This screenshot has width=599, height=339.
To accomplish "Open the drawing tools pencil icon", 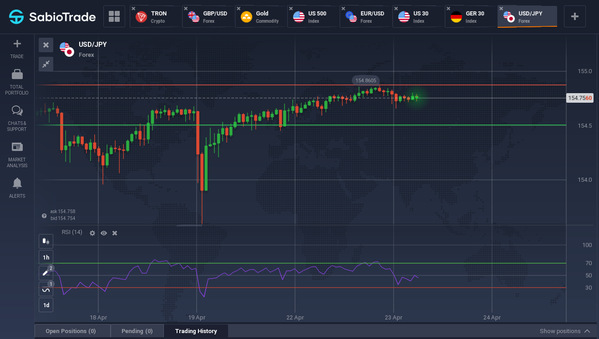I will click(46, 273).
